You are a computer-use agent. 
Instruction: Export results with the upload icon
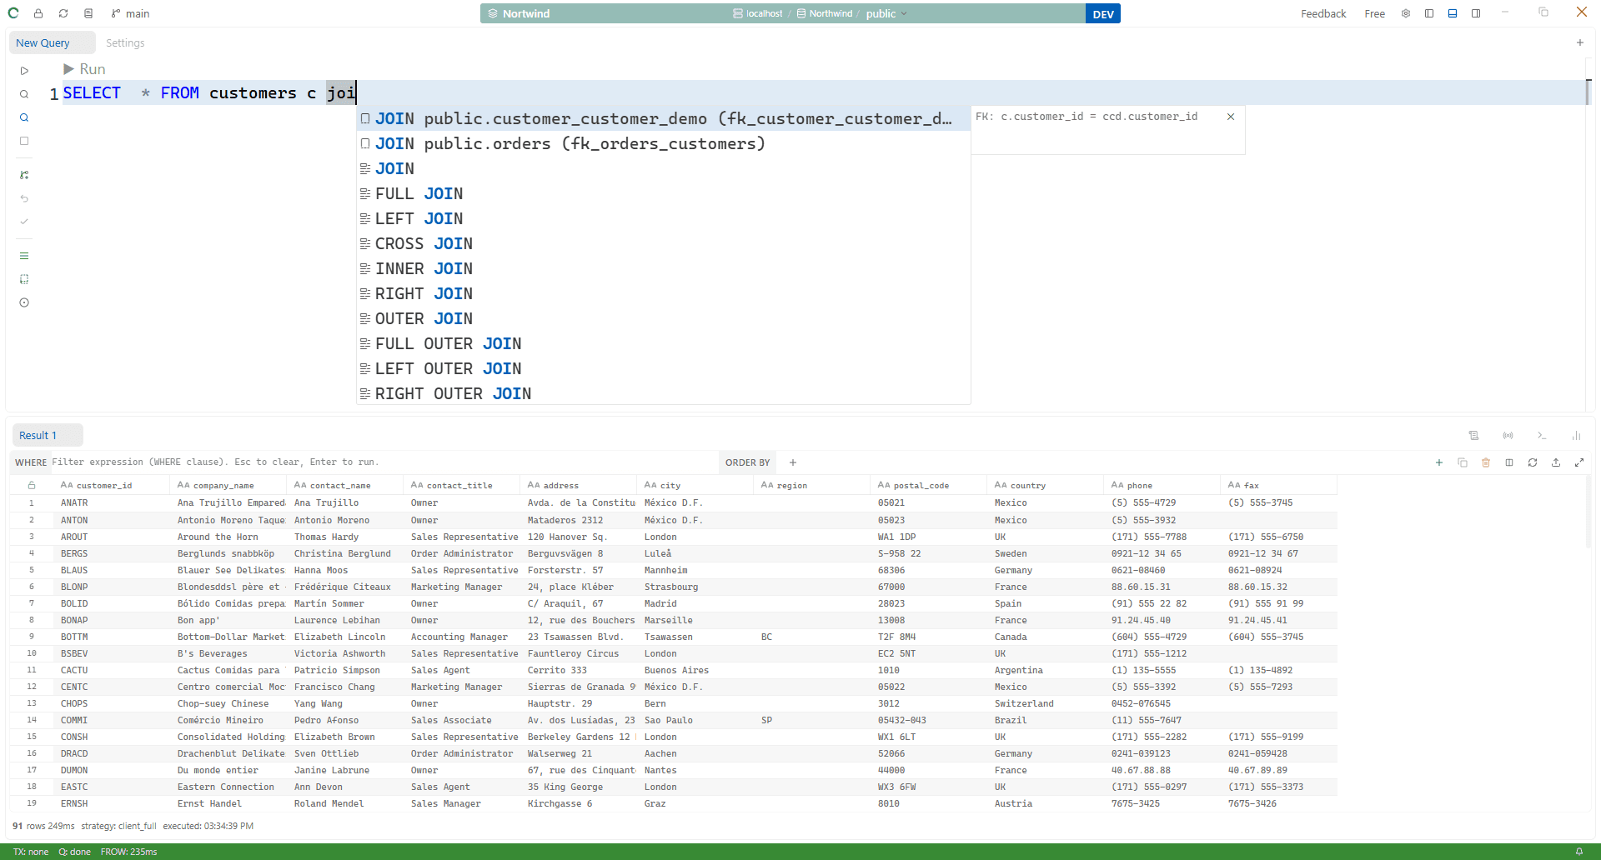point(1556,462)
